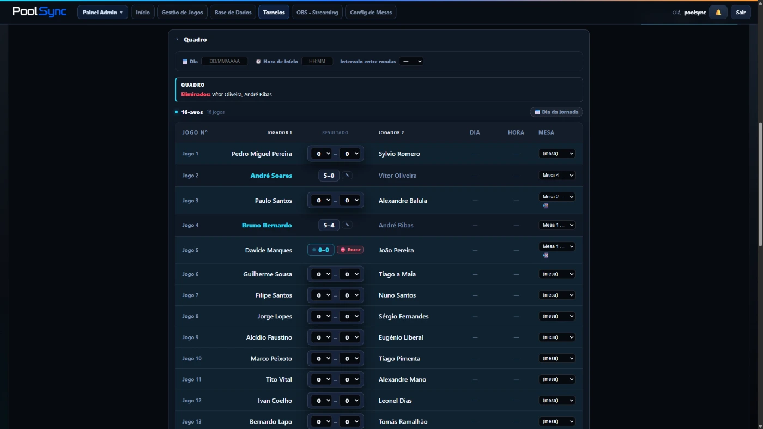Click the live 0–0 score badge of Jogo 5

[x=321, y=250]
